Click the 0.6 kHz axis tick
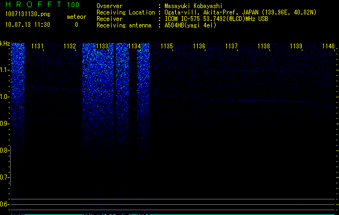This screenshot has width=339, height=215. [4, 204]
